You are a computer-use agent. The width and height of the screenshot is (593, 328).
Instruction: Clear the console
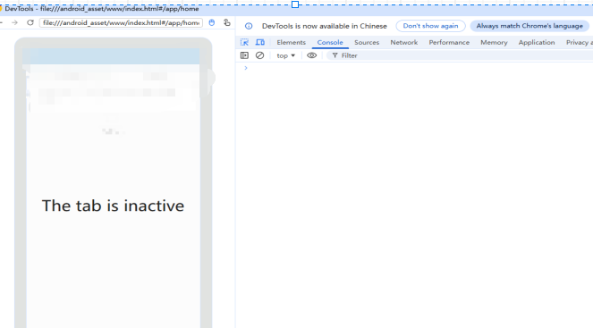[x=259, y=55]
